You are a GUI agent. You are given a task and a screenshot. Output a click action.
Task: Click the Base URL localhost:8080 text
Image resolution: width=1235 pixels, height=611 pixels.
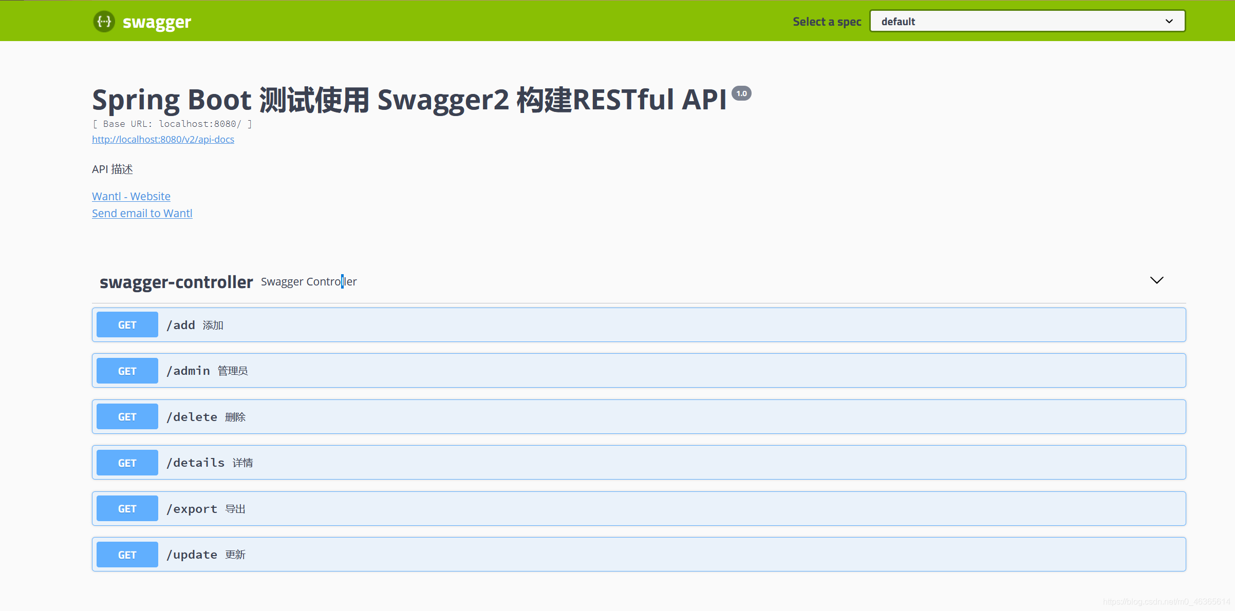click(172, 124)
